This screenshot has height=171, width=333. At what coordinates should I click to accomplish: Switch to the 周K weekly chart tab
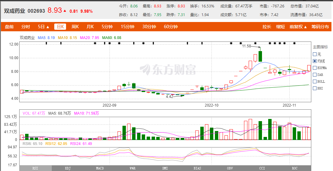coord(75,27)
